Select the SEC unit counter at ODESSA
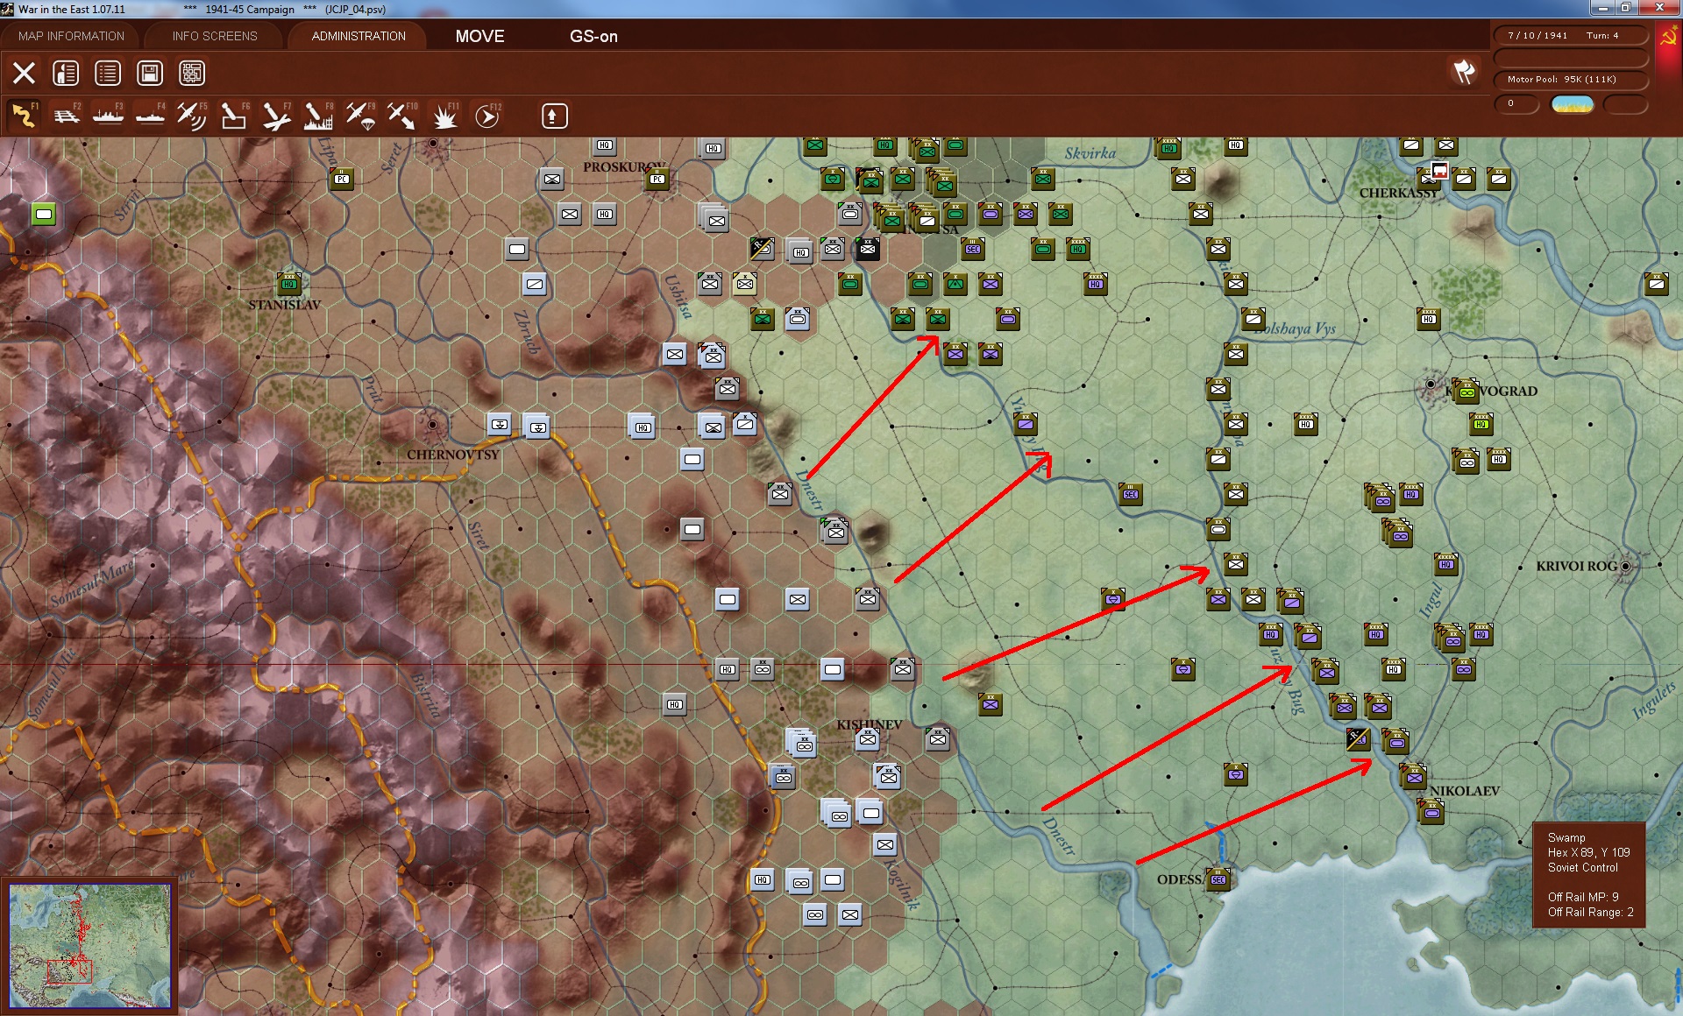The height and width of the screenshot is (1016, 1683). coord(1218,879)
